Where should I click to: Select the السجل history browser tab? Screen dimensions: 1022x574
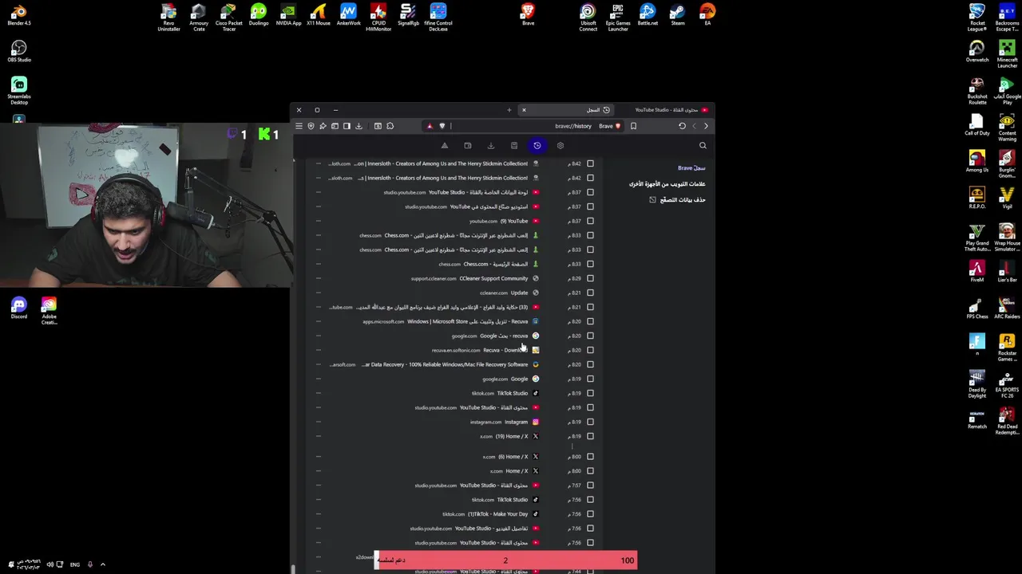pos(565,110)
